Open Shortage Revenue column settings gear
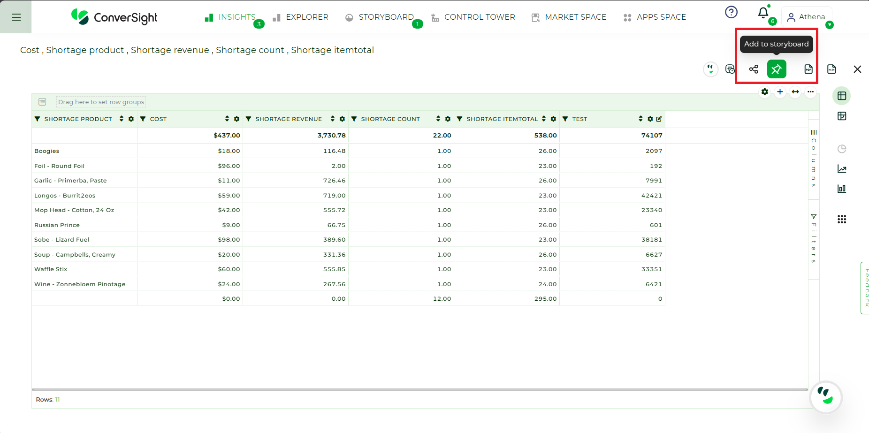Image resolution: width=869 pixels, height=433 pixels. pos(342,119)
